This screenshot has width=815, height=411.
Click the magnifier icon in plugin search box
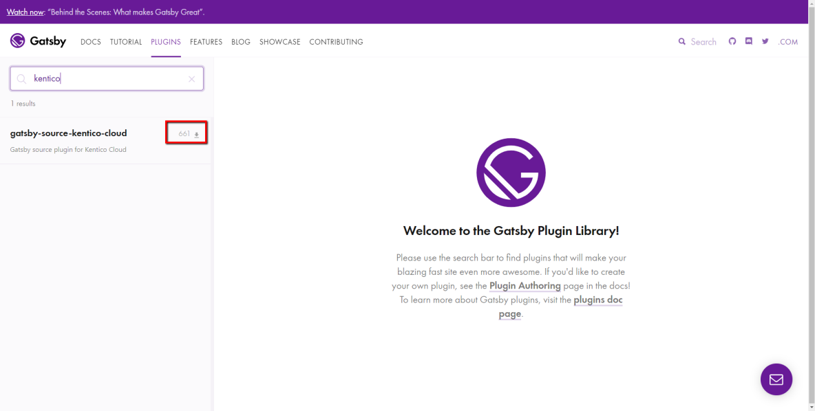pyautogui.click(x=22, y=79)
